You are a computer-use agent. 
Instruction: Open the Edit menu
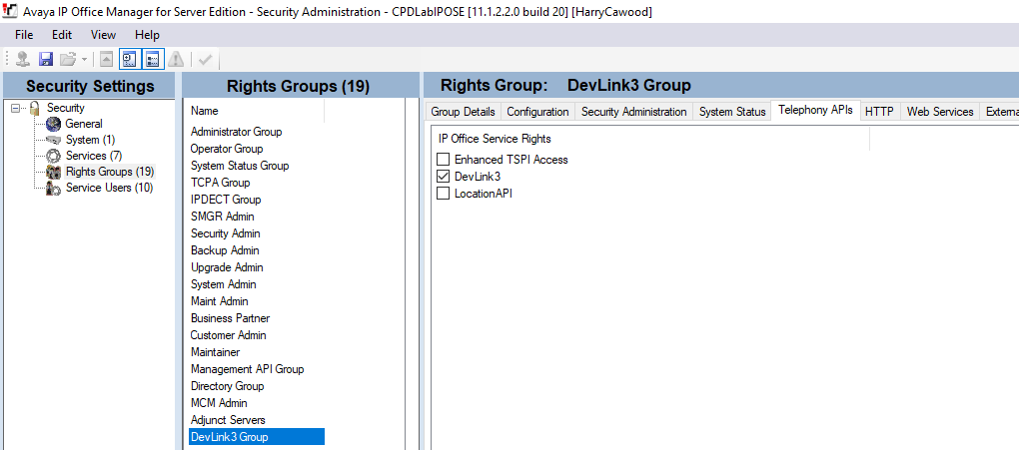tap(62, 35)
